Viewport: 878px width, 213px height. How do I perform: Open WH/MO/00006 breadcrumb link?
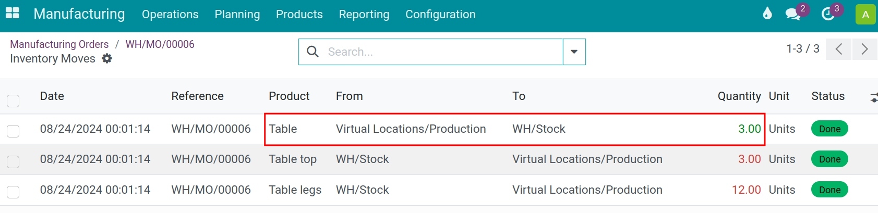160,44
